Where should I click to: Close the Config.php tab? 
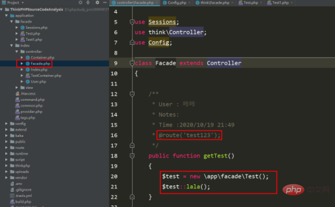189,3
